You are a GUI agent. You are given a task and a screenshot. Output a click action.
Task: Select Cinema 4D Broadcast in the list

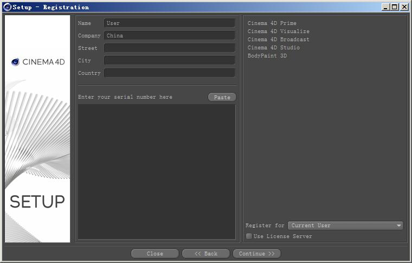(x=278, y=40)
